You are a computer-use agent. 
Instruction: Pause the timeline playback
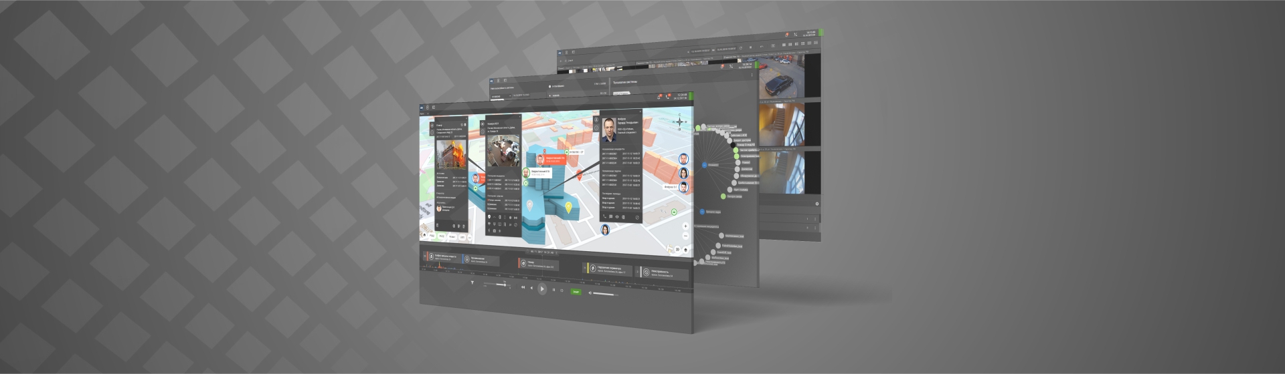(553, 290)
